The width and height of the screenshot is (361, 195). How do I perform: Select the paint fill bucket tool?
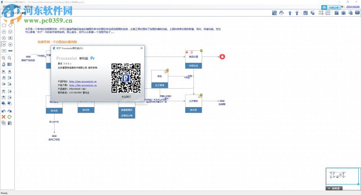coord(4,65)
